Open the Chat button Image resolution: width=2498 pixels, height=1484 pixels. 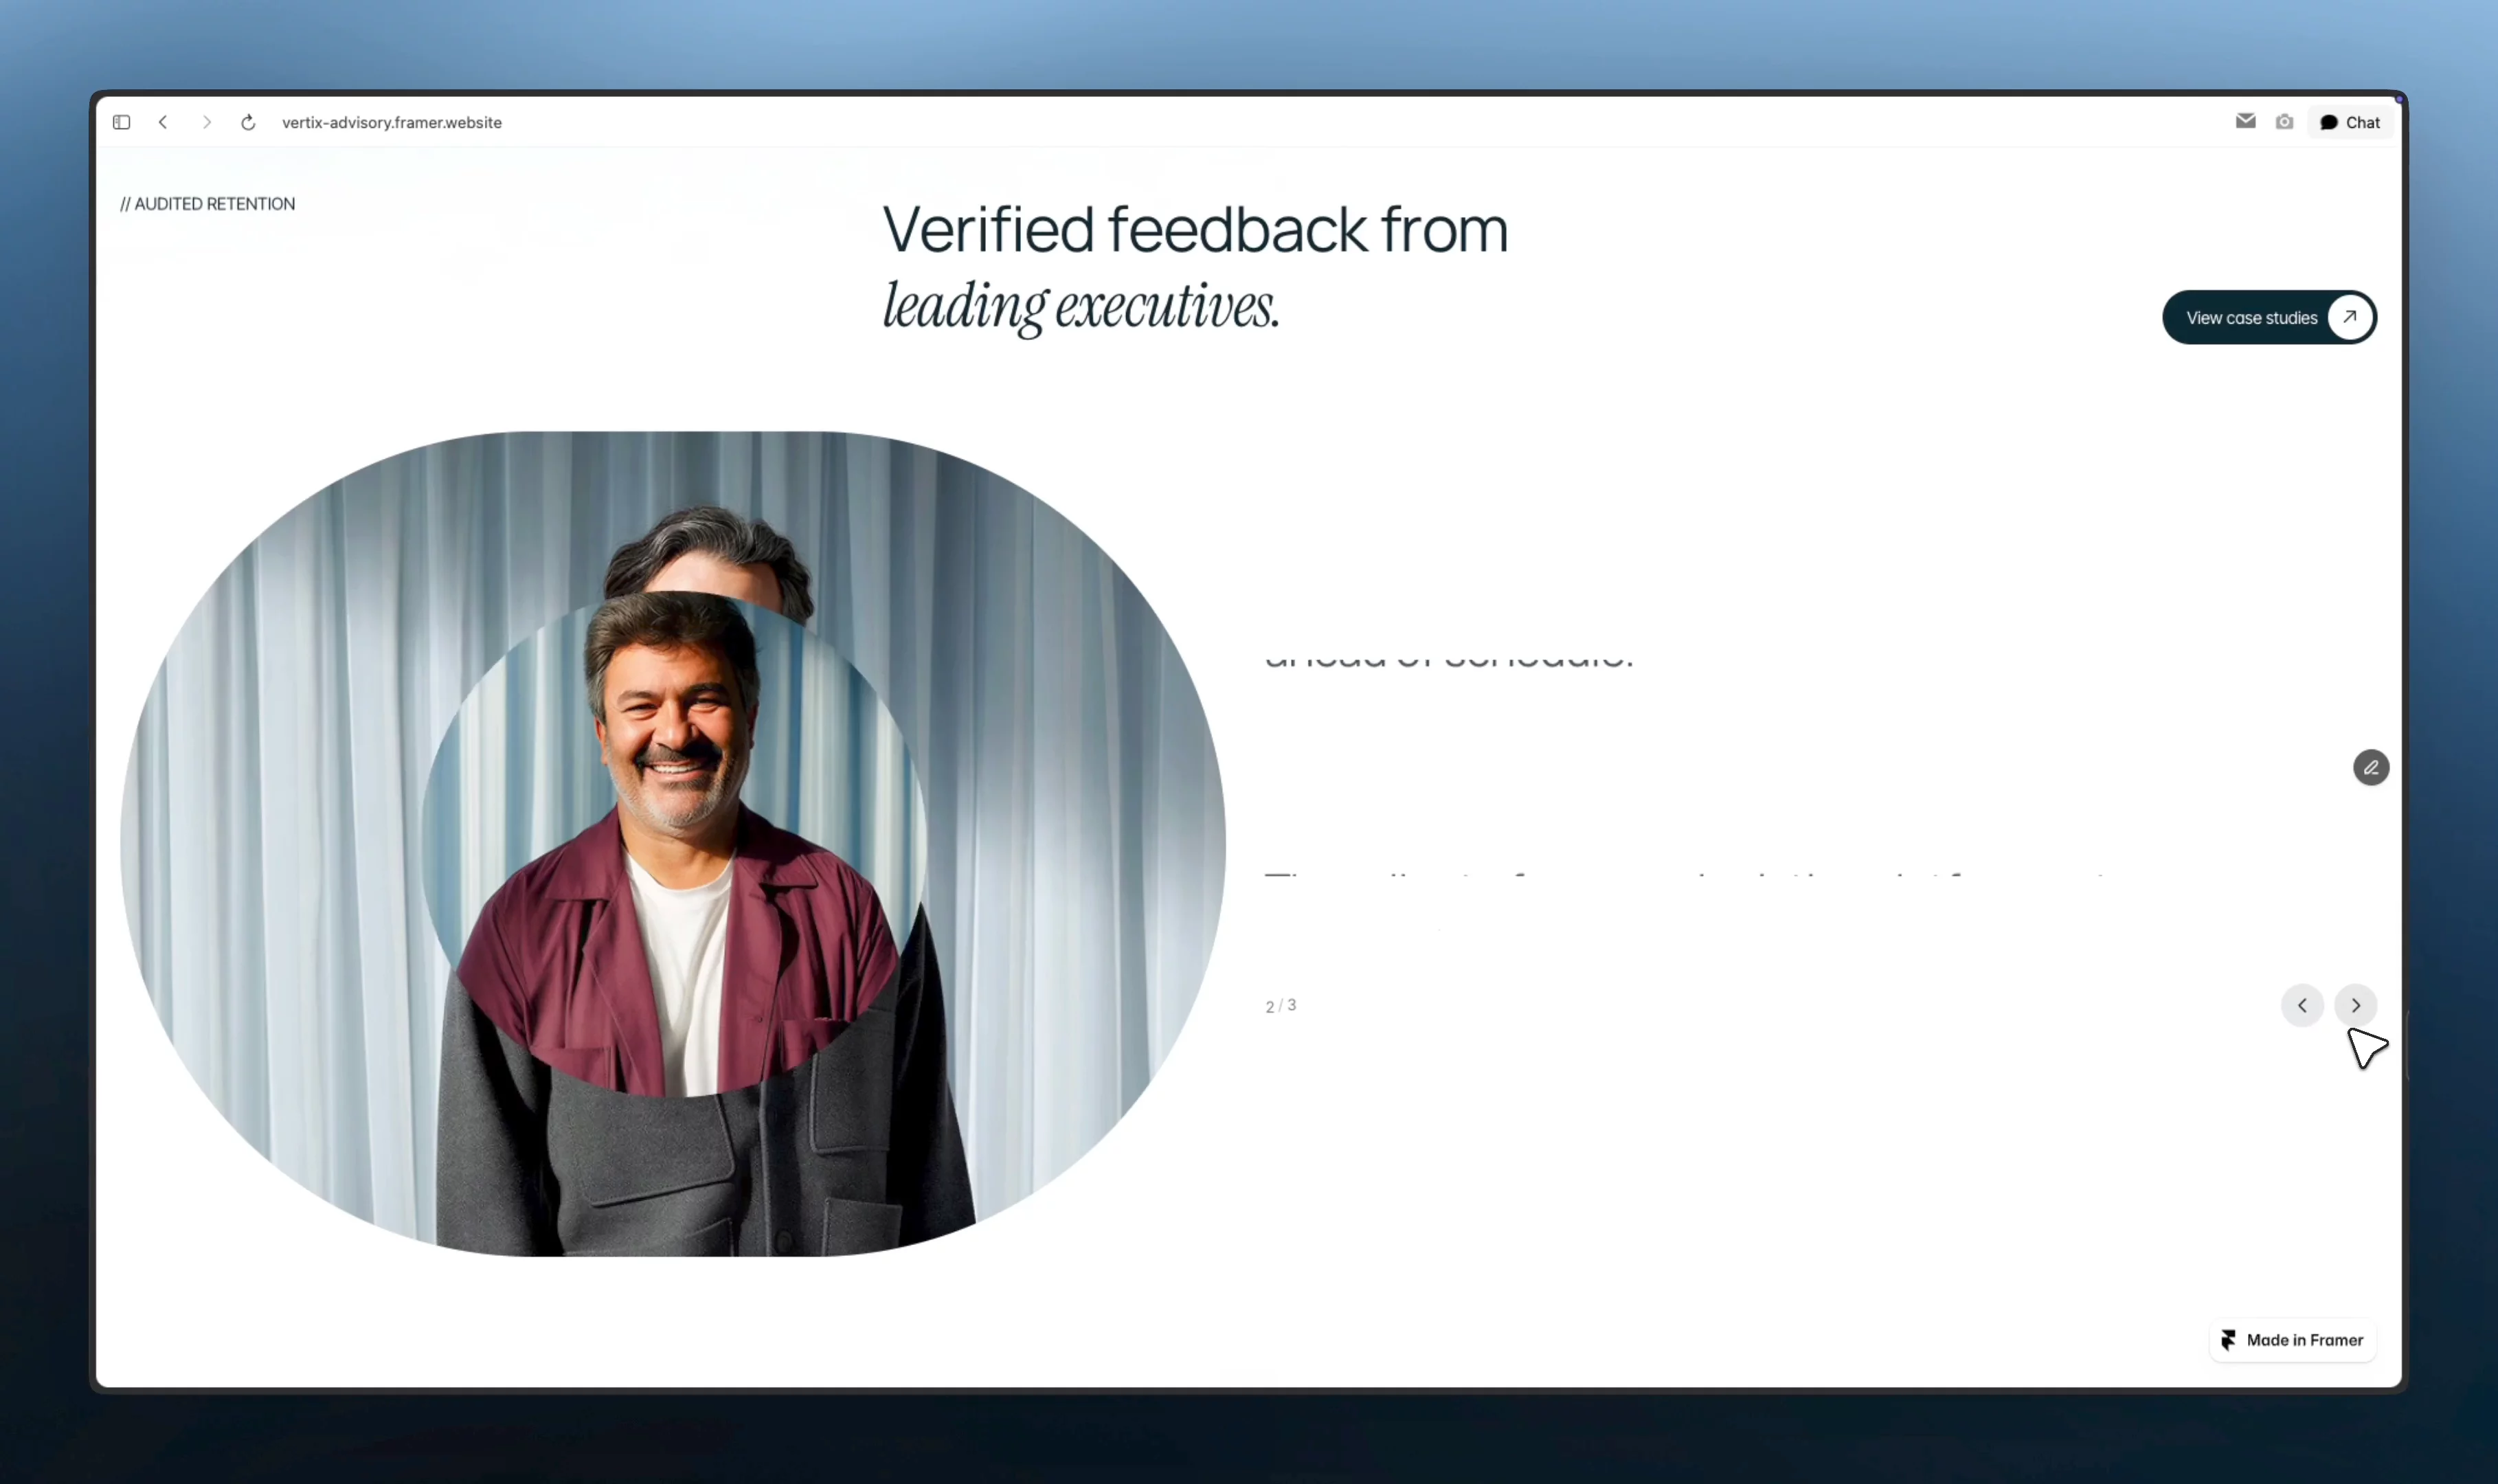[2350, 122]
